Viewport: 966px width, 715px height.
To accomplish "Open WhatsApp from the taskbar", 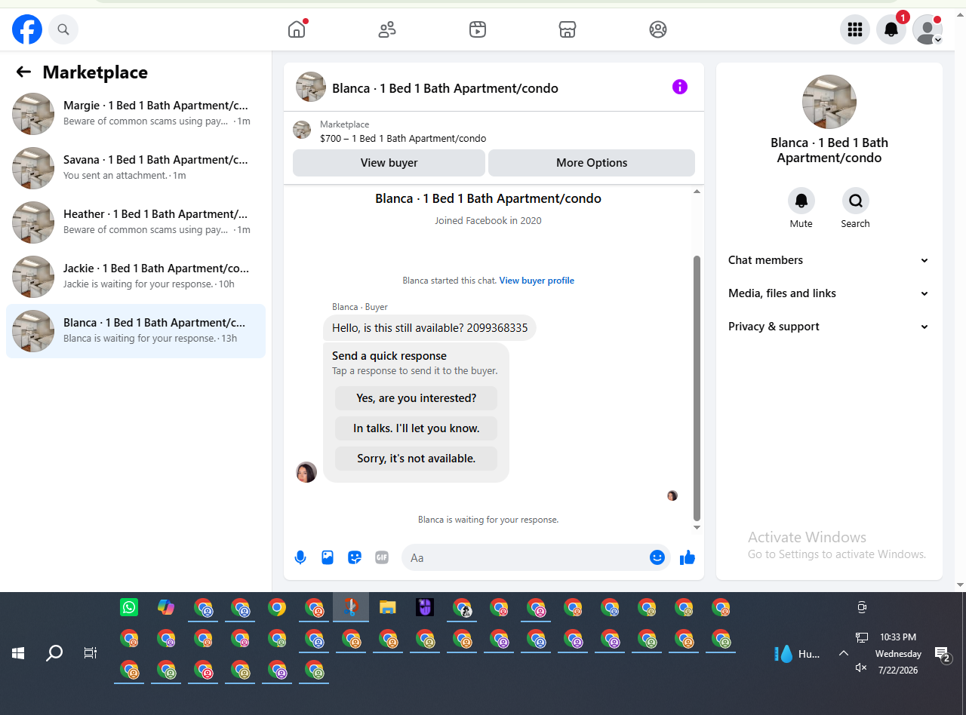I will pos(129,607).
